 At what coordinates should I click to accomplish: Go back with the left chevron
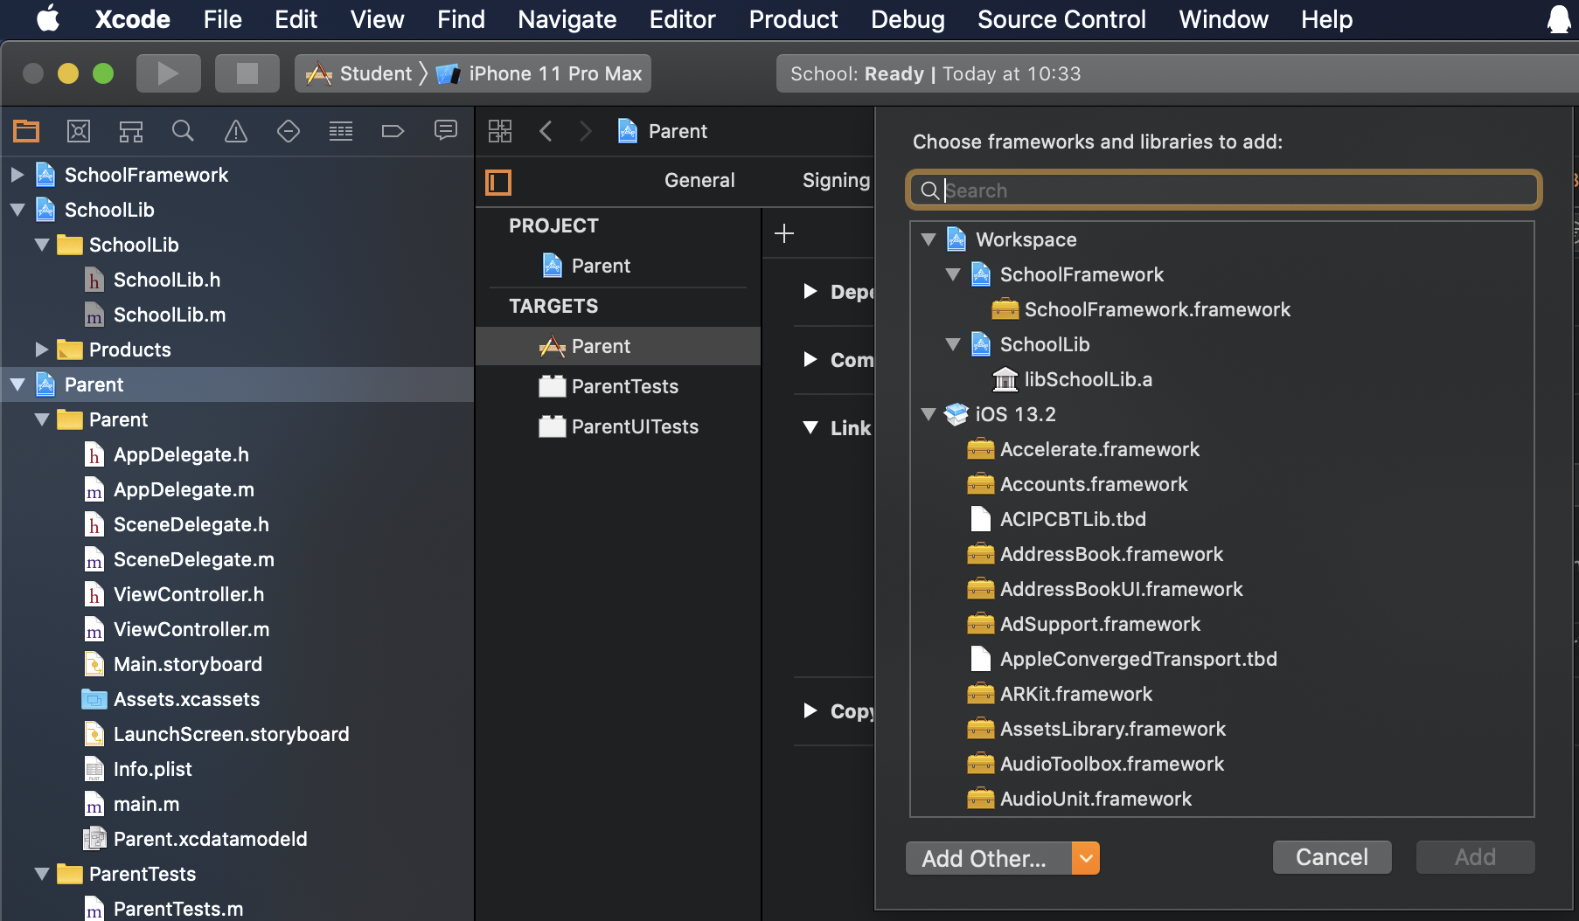point(546,131)
